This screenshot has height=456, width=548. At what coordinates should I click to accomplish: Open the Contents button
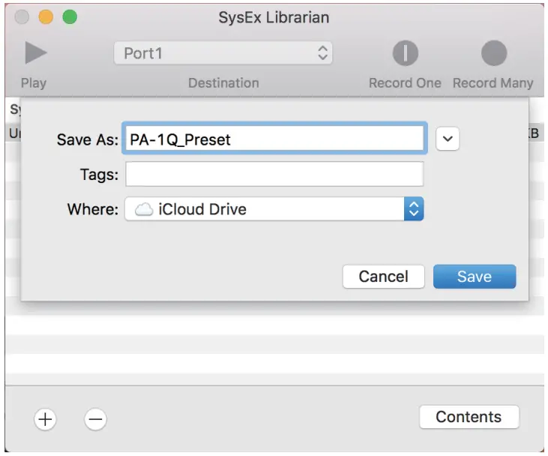coord(469,417)
